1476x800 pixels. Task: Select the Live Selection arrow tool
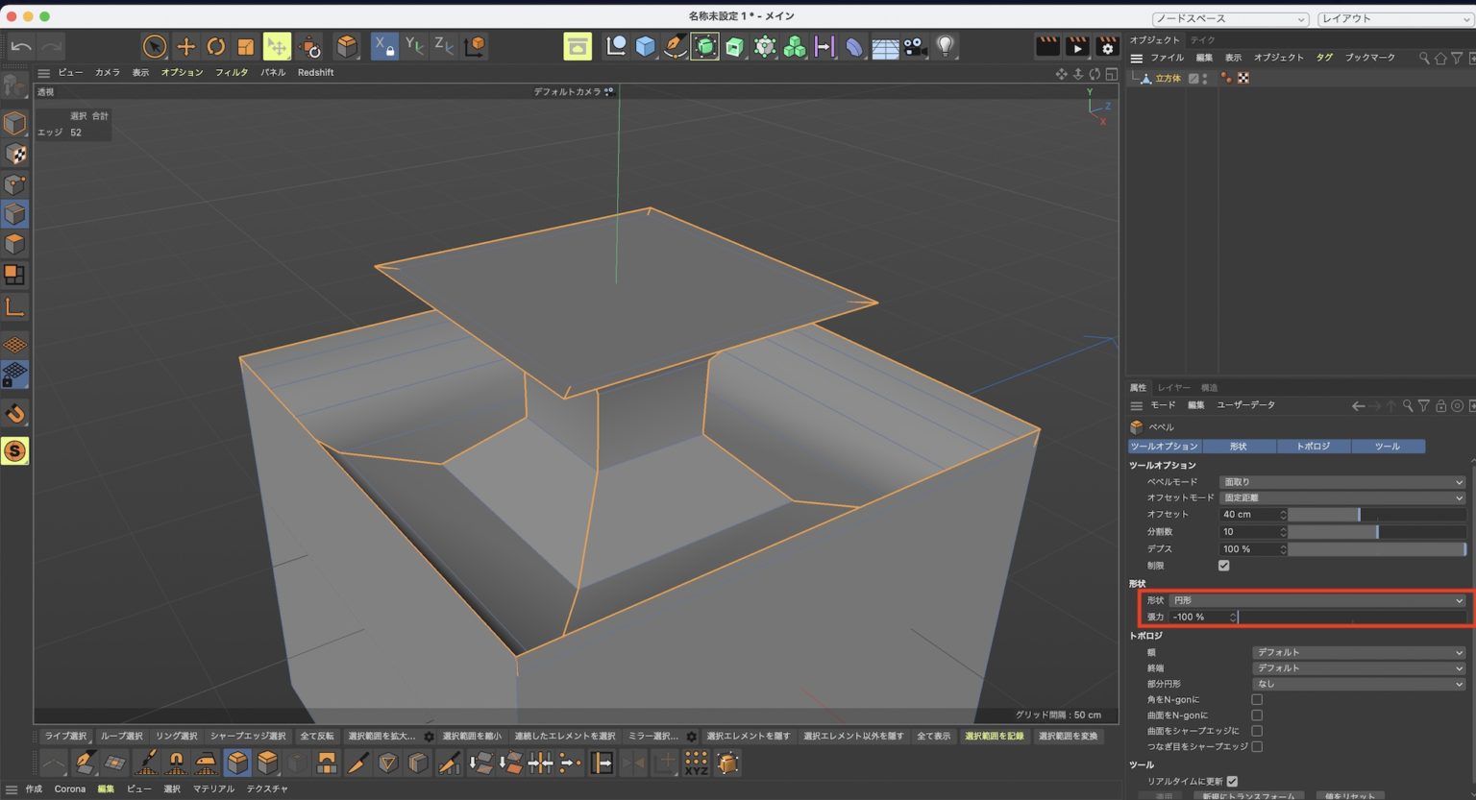pos(154,45)
